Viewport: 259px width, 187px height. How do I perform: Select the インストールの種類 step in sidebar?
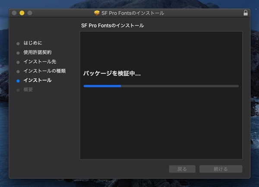(44, 71)
